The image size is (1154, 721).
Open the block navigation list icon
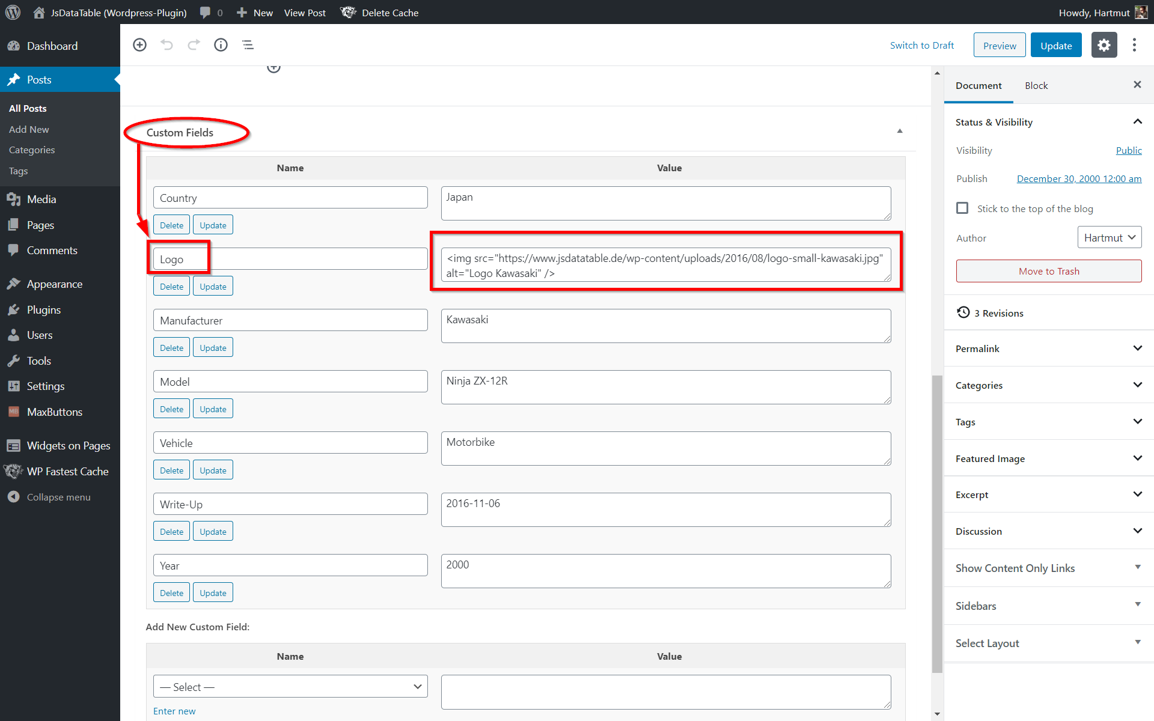248,44
